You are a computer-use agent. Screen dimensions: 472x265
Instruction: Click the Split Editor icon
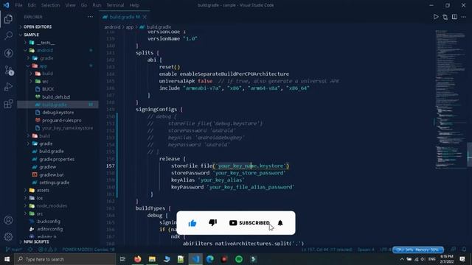454,17
